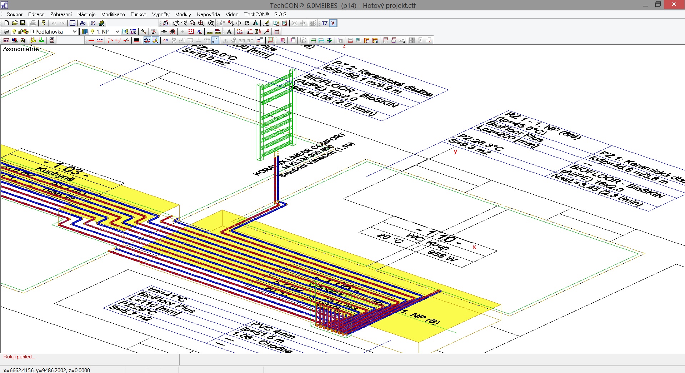685x373 pixels.
Task: Open the 1. NP floor dropdown
Action: [x=117, y=32]
